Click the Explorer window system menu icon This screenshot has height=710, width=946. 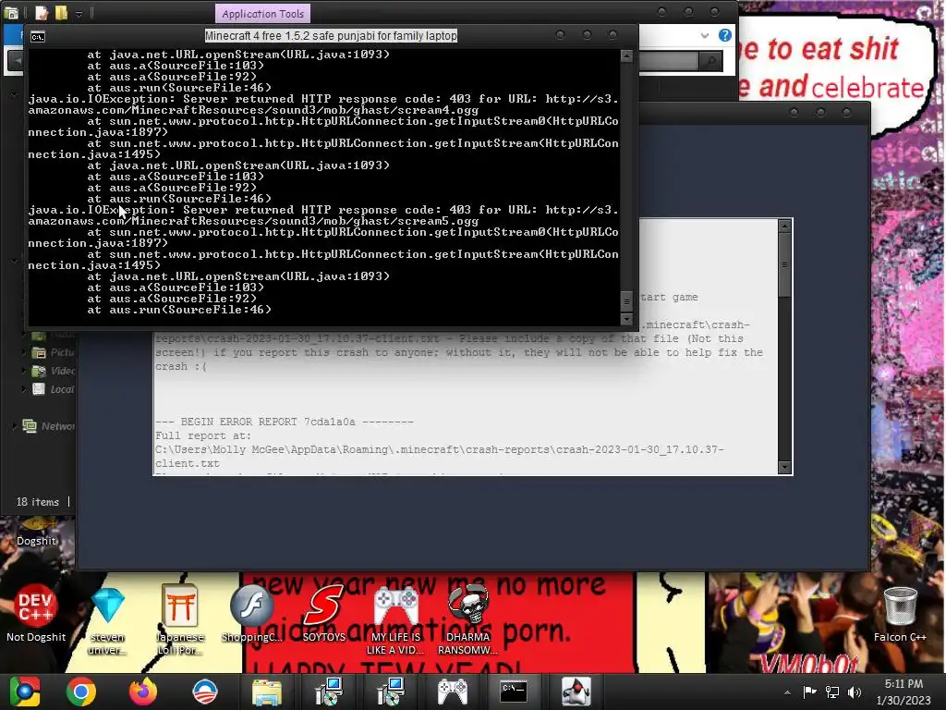tap(11, 13)
